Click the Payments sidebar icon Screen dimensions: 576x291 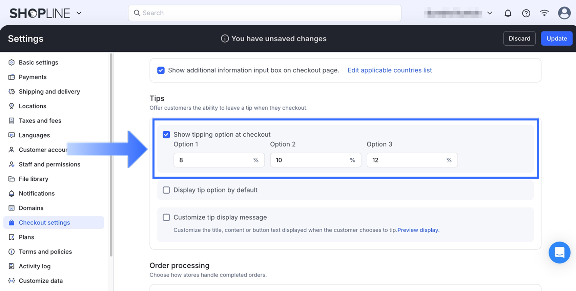[x=12, y=77]
